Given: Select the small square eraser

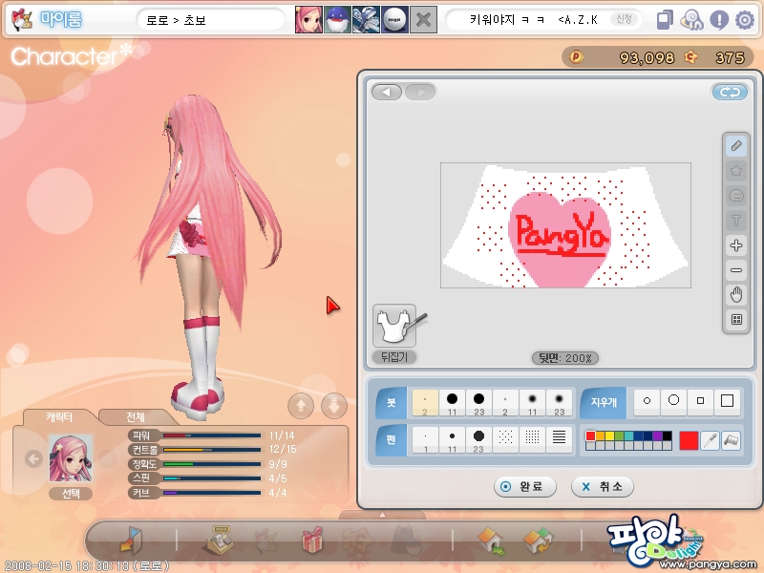Looking at the screenshot, I should 701,401.
